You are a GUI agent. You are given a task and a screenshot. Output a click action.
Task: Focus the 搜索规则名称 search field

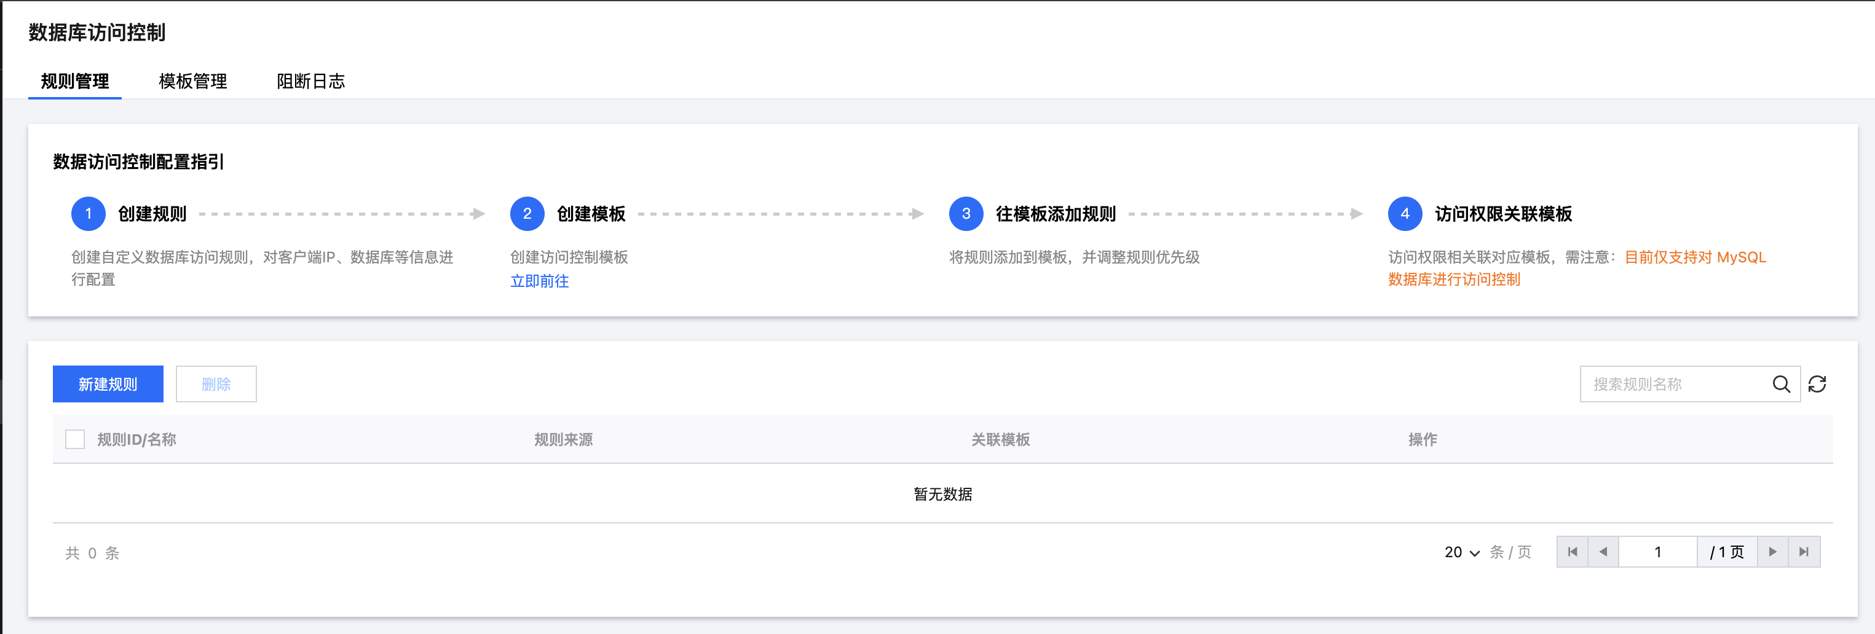pos(1674,384)
